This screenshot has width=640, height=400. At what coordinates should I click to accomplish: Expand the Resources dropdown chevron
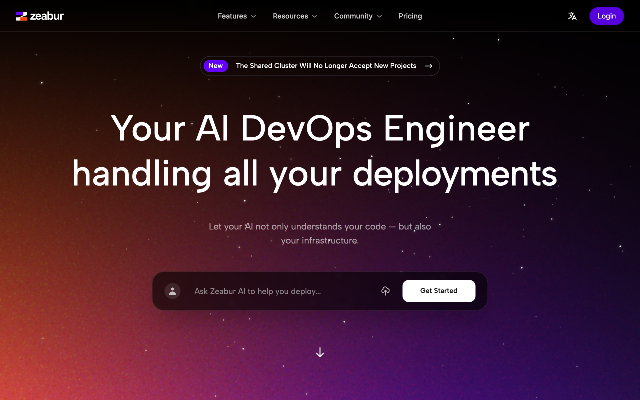coord(315,16)
